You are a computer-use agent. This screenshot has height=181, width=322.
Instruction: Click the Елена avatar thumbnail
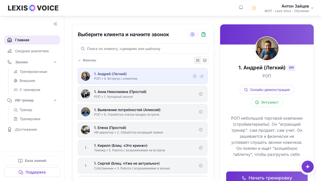click(x=86, y=130)
